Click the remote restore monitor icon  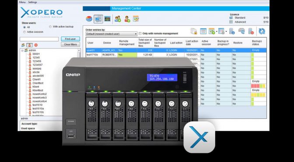pyautogui.click(x=241, y=31)
